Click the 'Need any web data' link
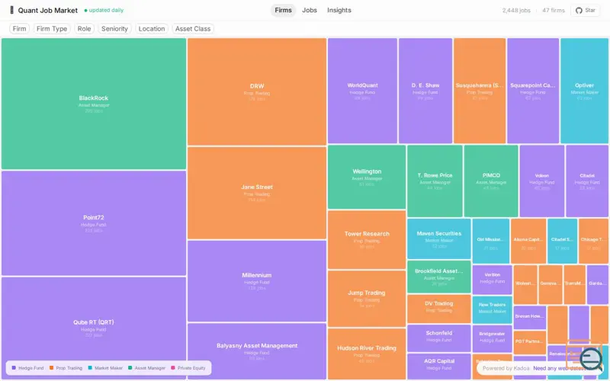Viewport: 610px width, 381px height. tap(563, 368)
